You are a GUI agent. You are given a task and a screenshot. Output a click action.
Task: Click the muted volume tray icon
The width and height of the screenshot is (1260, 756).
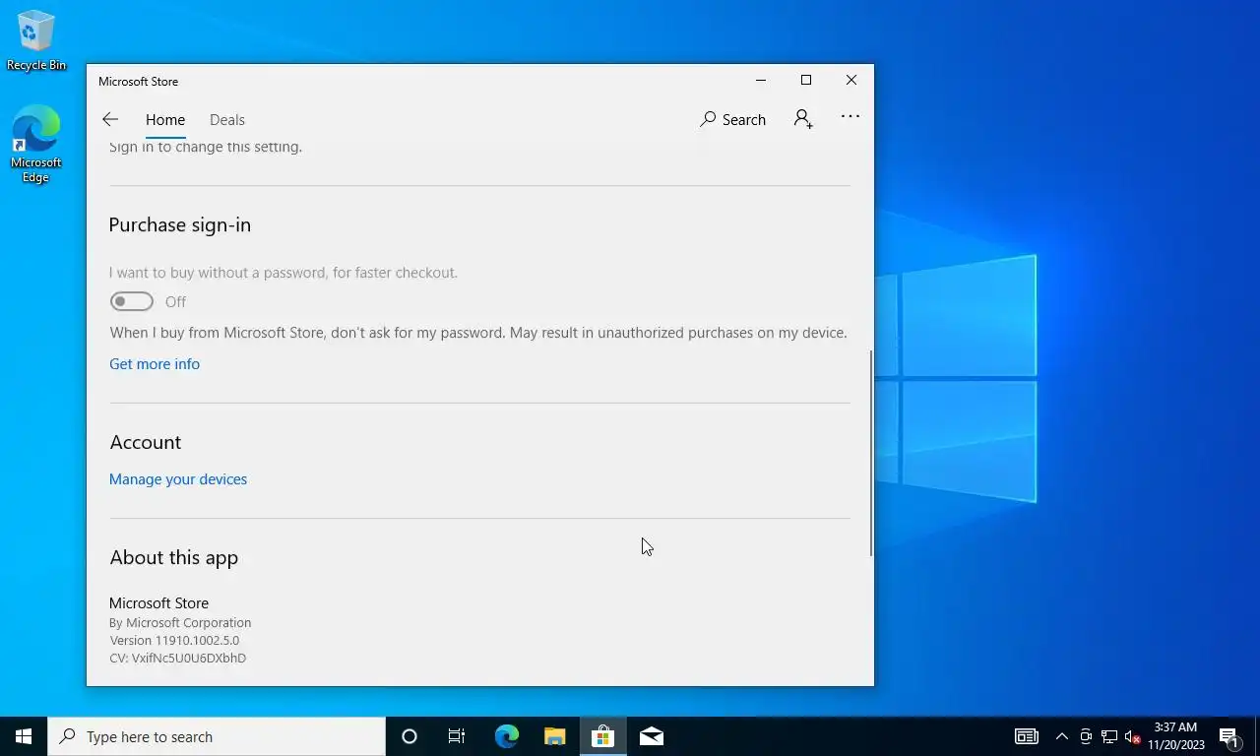(1132, 736)
